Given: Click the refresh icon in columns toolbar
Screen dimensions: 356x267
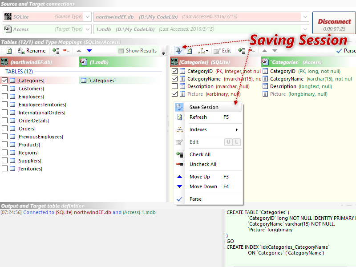Looking at the screenshot, I should [x=190, y=51].
